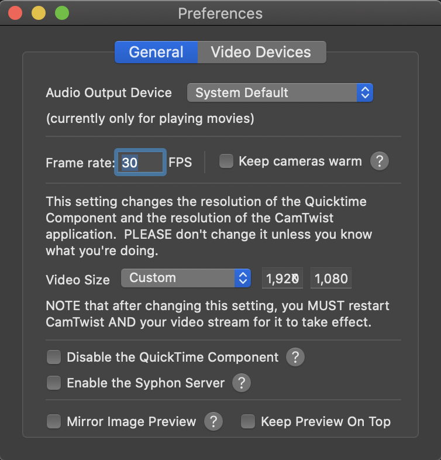Click the green zoom window button

pos(61,13)
